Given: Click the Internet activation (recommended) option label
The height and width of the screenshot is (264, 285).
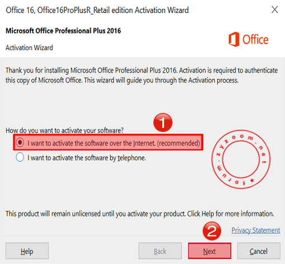Looking at the screenshot, I should (x=114, y=143).
